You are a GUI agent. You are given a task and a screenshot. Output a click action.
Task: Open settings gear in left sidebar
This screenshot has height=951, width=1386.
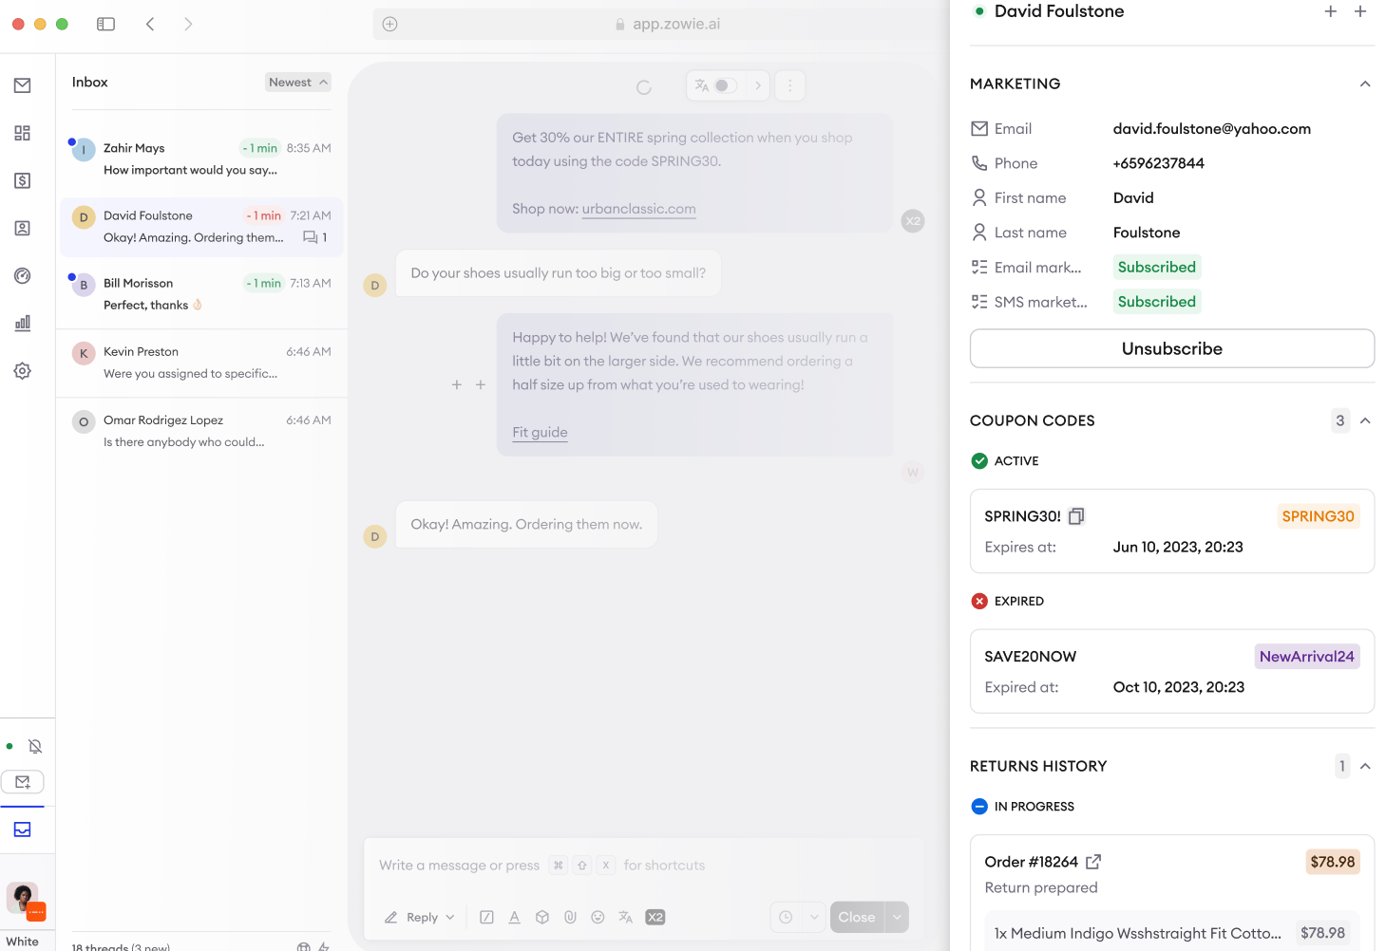(23, 371)
